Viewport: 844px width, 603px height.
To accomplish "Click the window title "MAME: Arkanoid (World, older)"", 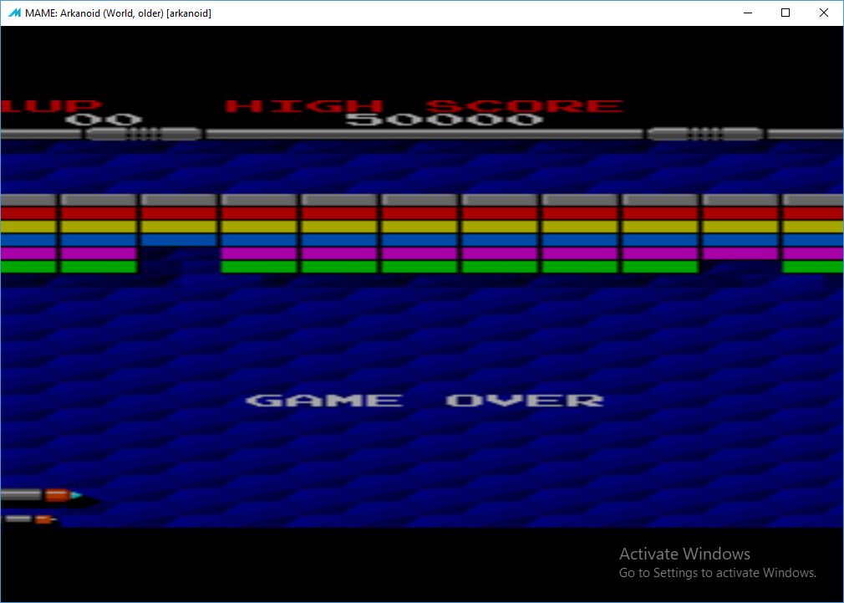I will 94,13.
